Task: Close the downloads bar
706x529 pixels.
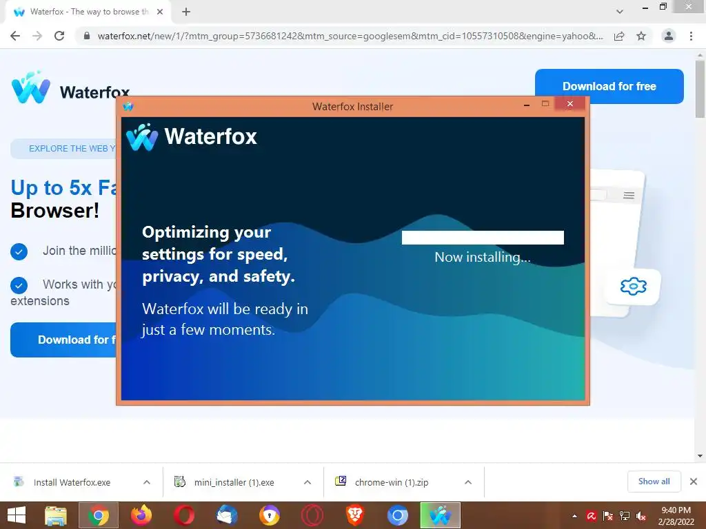Action: 694,481
